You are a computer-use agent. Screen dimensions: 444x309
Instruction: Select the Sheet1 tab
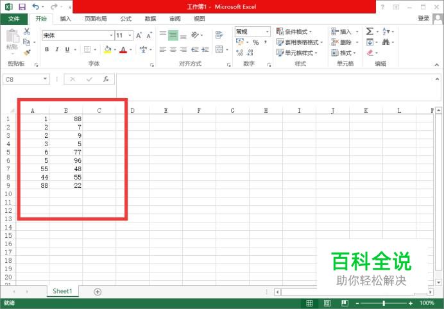(63, 291)
